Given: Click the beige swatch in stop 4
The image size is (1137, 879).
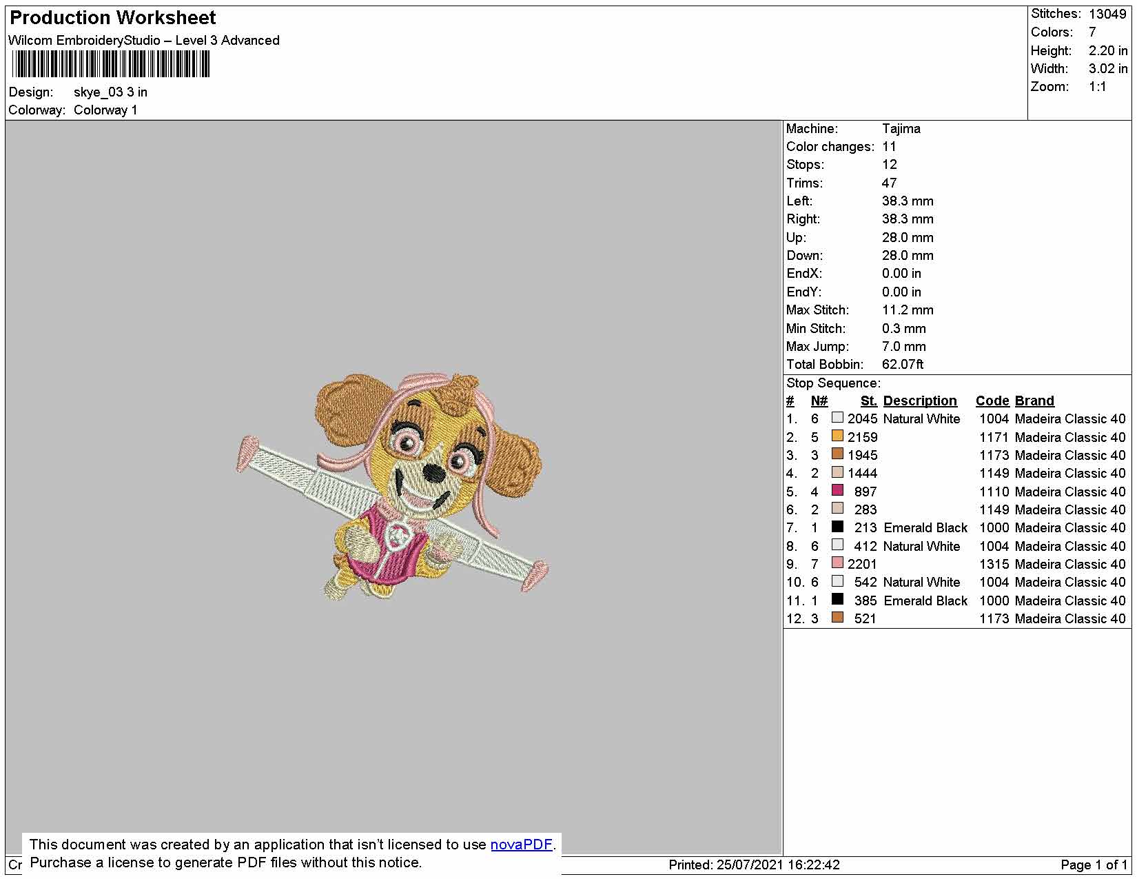Looking at the screenshot, I should 837,472.
